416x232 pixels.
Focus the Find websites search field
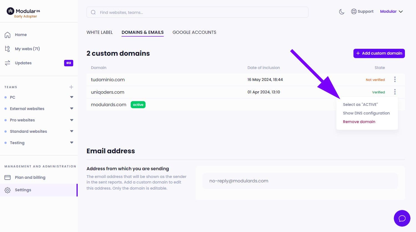(x=197, y=12)
